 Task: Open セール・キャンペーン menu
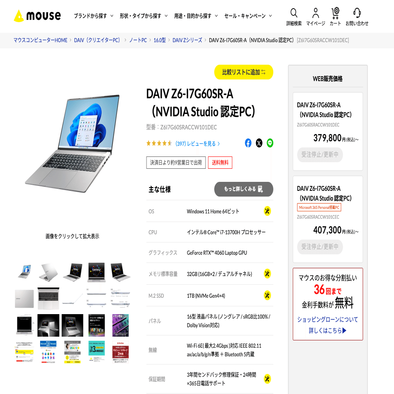point(248,16)
